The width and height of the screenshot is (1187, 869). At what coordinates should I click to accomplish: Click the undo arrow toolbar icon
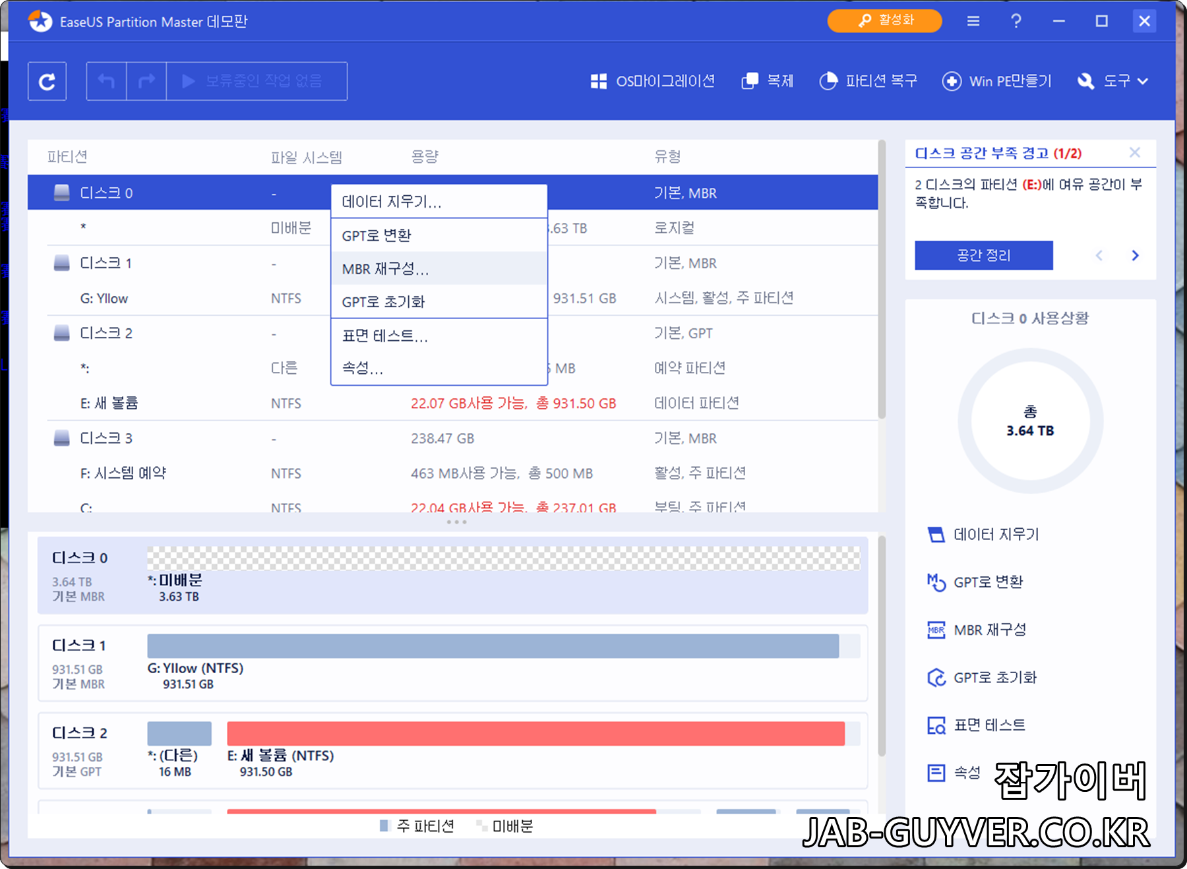(106, 81)
